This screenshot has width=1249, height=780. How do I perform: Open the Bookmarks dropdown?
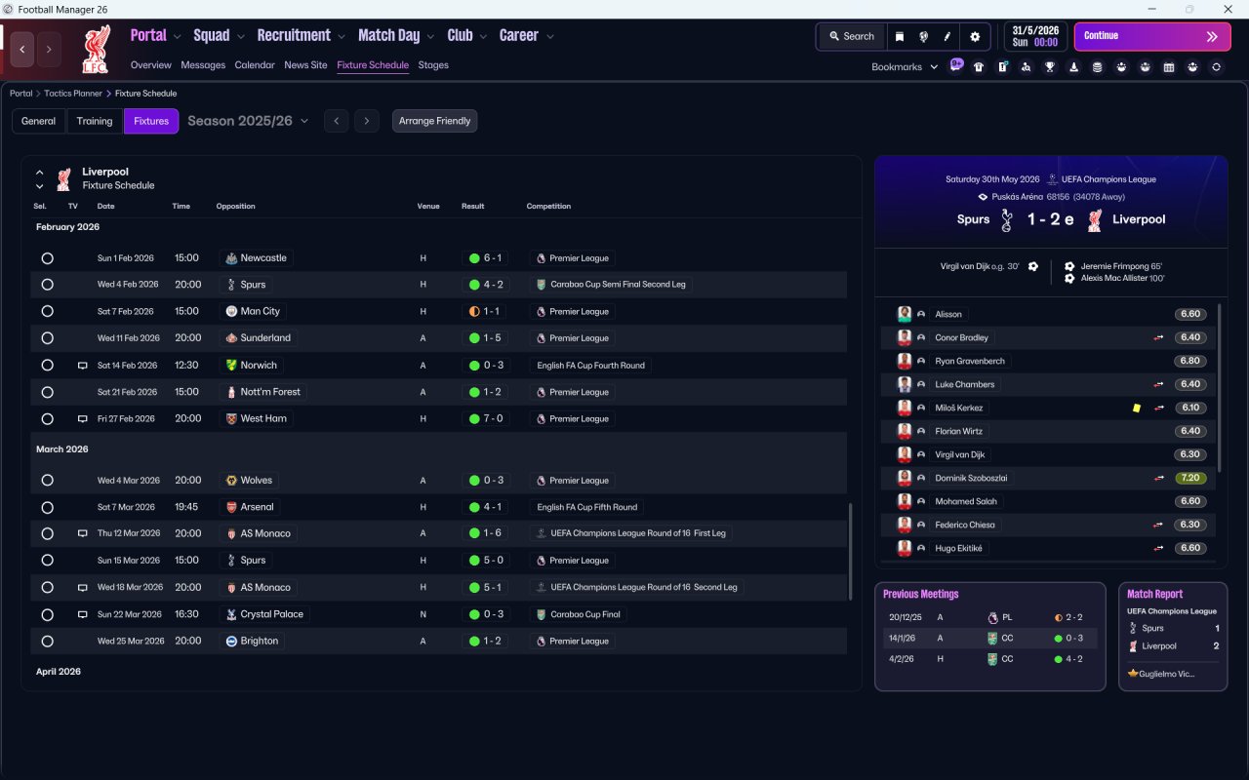[905, 67]
